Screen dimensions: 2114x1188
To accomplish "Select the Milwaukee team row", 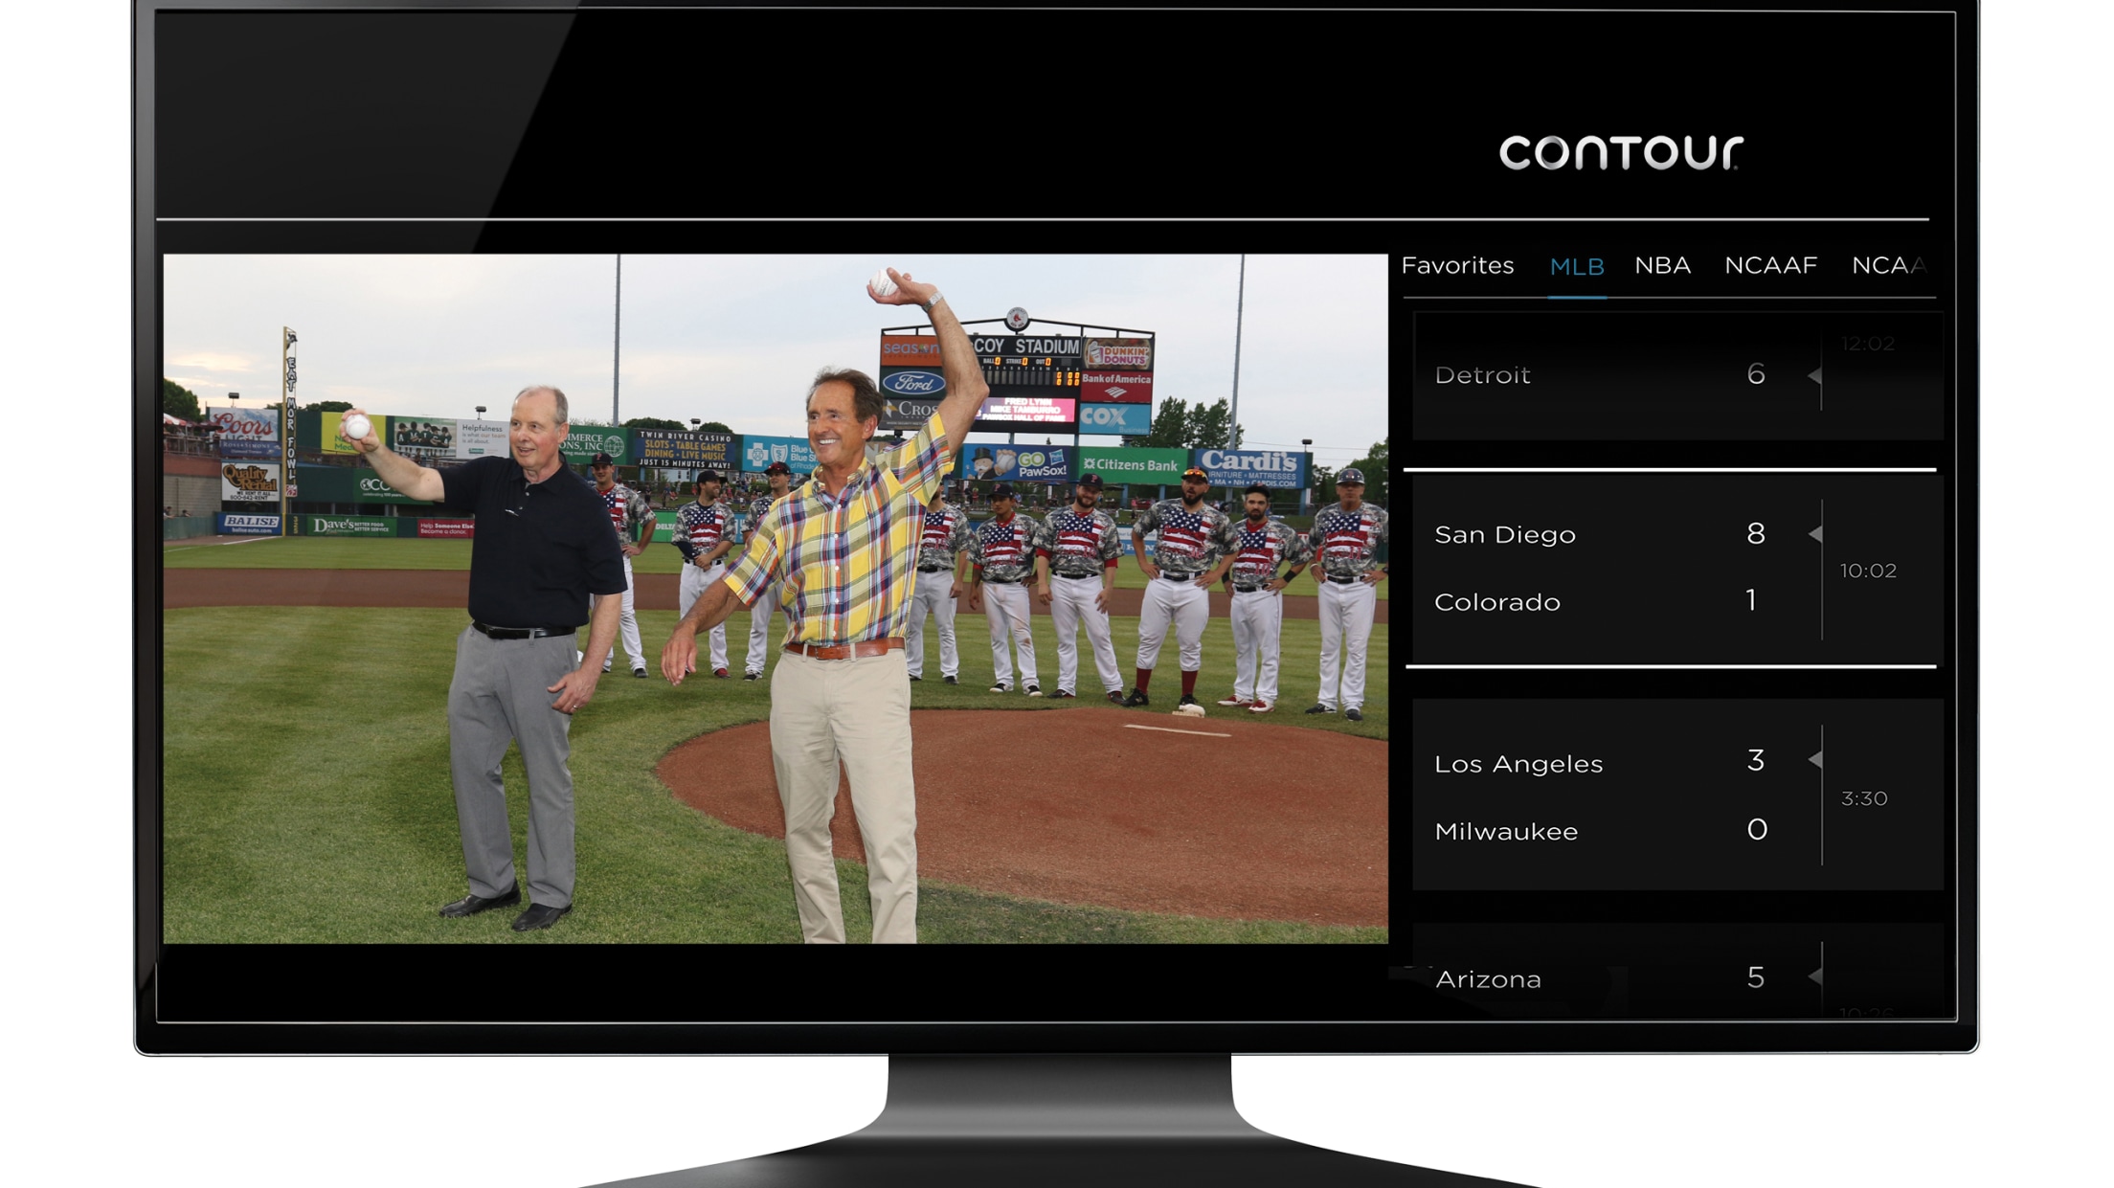I will [x=1506, y=831].
